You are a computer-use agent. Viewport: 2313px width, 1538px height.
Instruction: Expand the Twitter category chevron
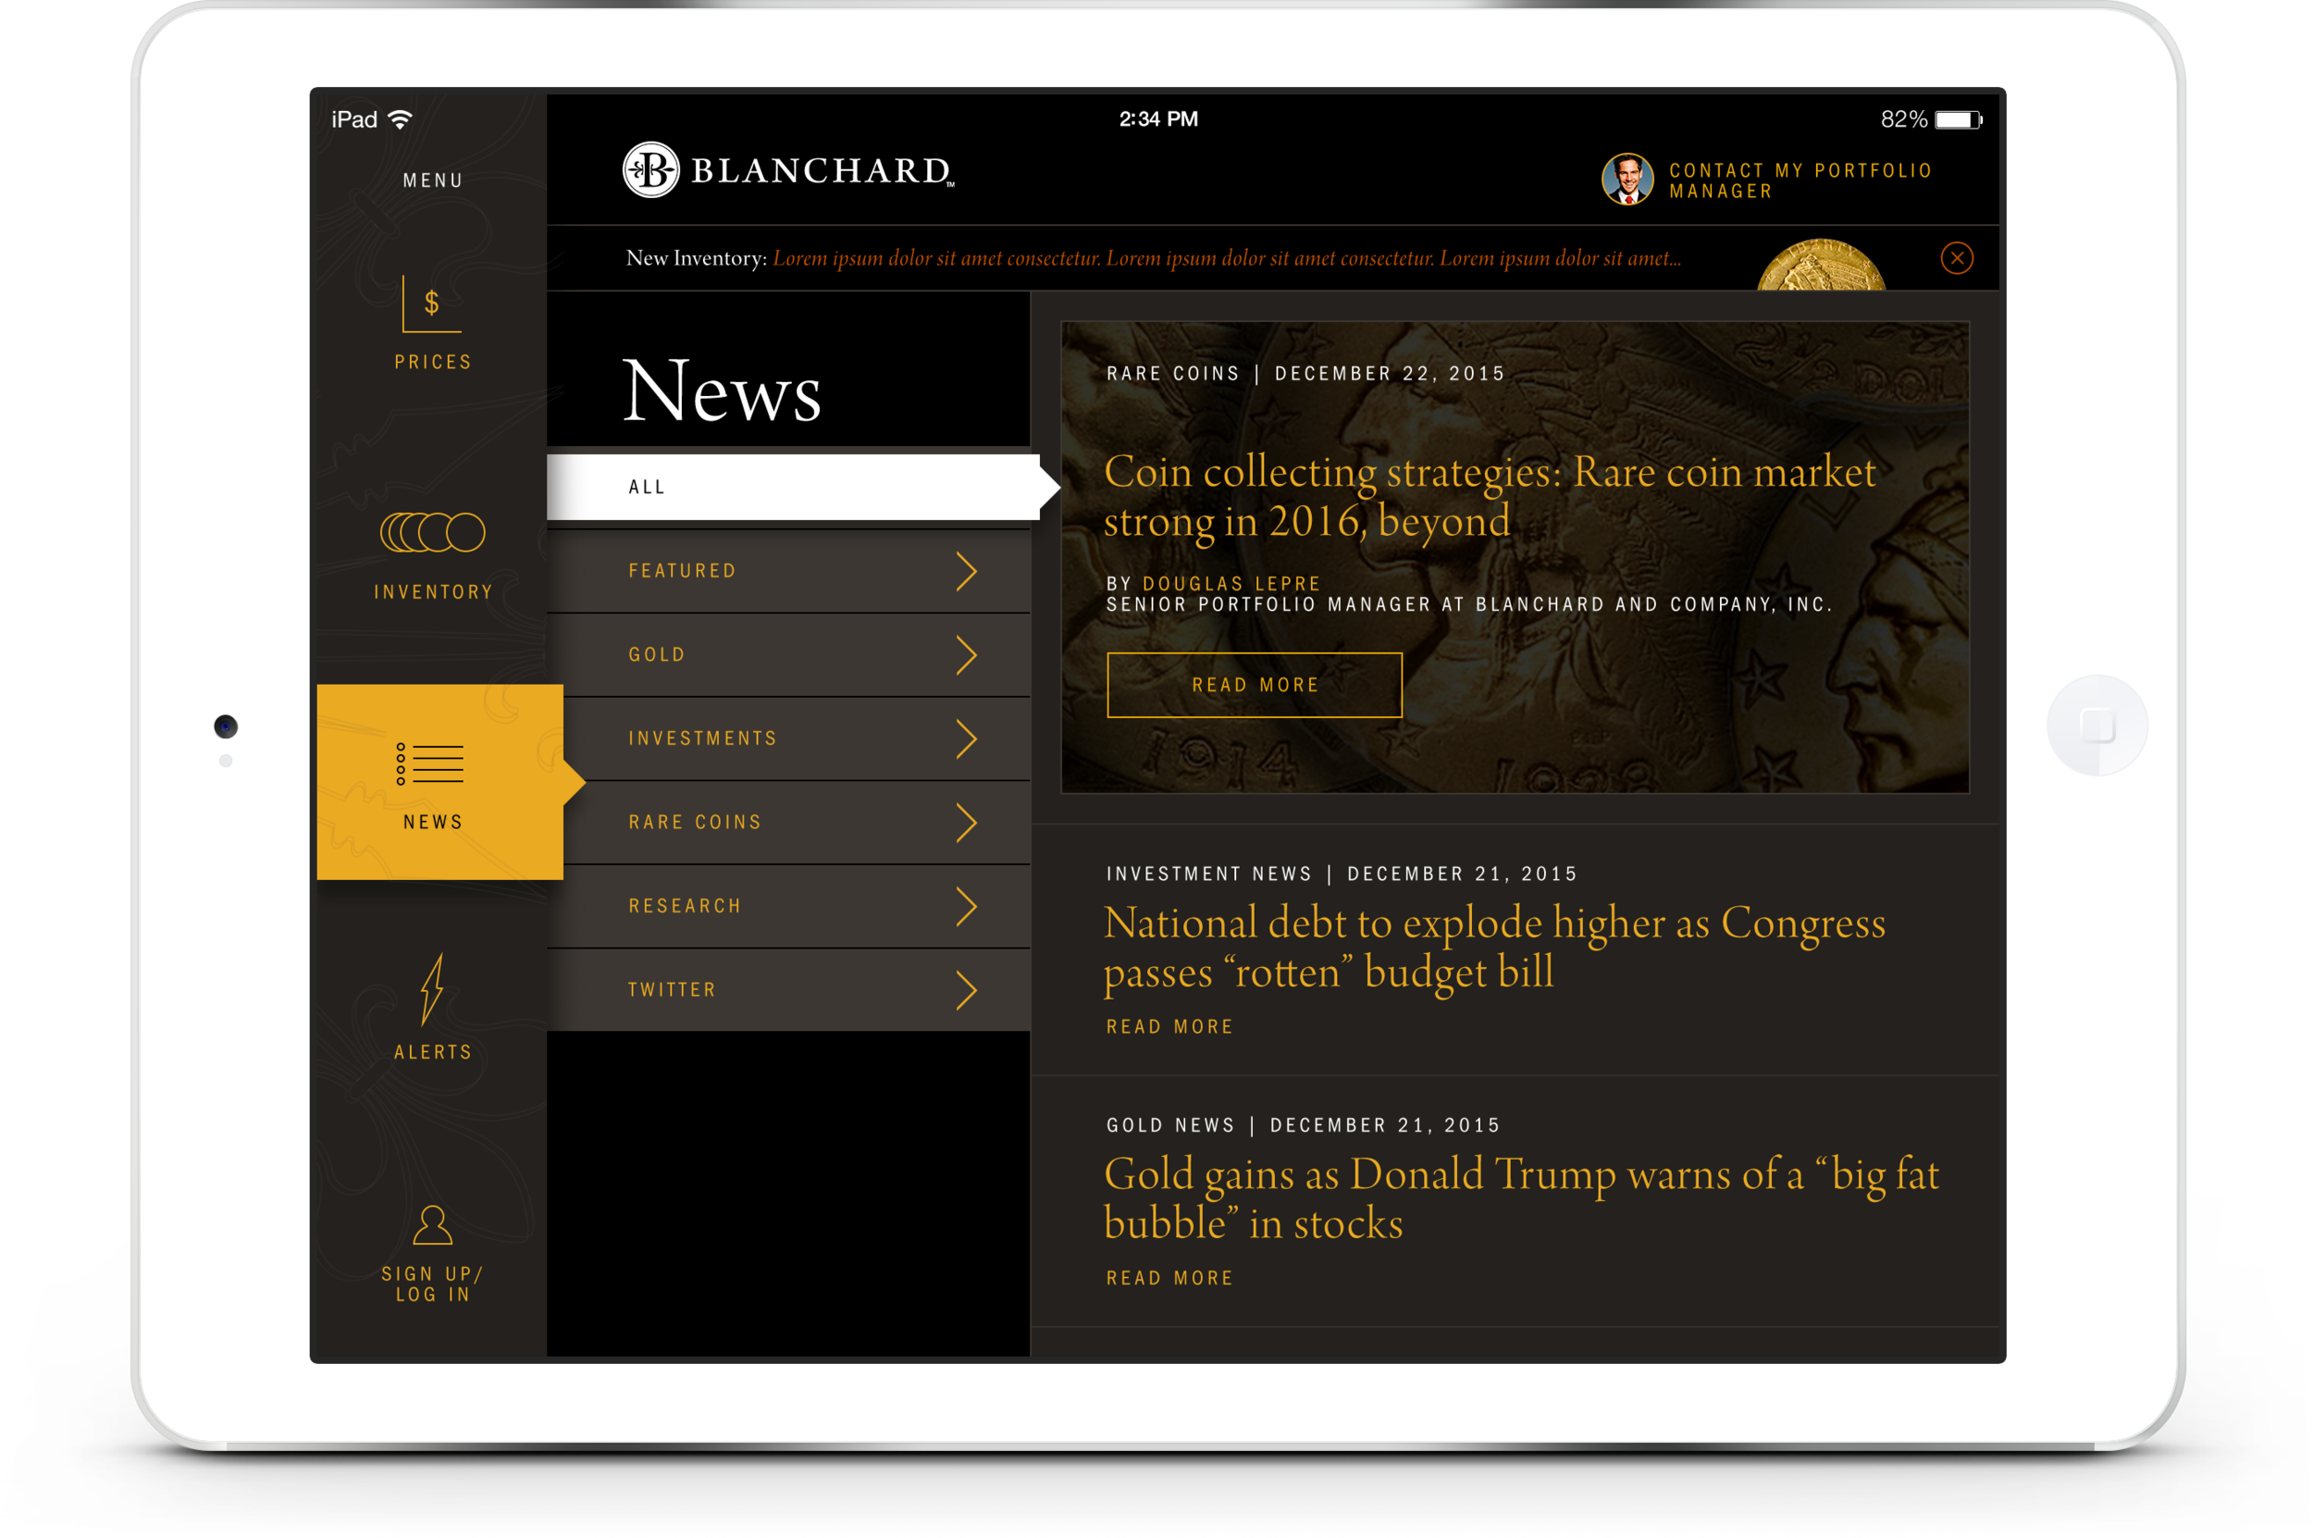pos(967,991)
